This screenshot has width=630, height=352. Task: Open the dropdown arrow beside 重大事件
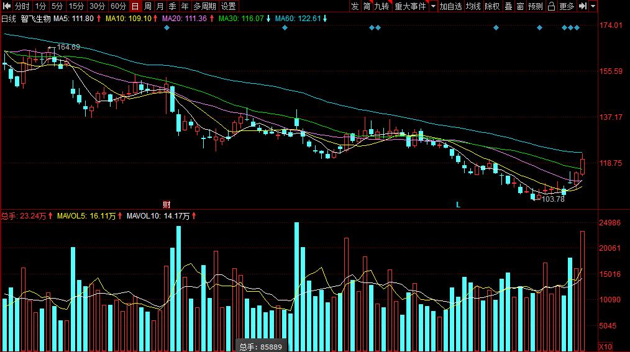tap(432, 6)
